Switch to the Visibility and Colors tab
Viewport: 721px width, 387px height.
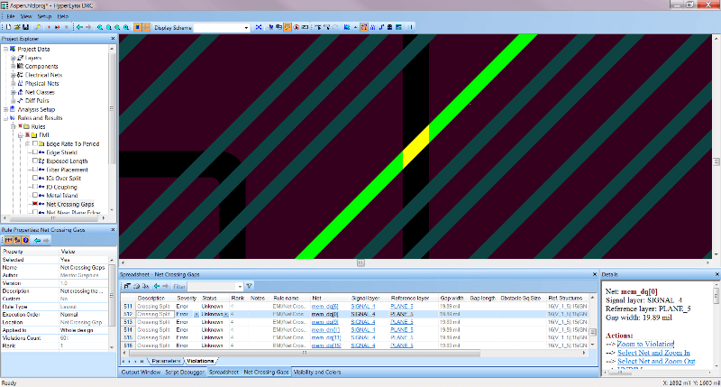(x=316, y=372)
